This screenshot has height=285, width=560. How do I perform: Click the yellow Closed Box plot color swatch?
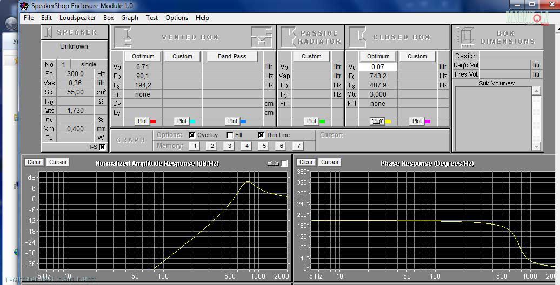pyautogui.click(x=388, y=121)
